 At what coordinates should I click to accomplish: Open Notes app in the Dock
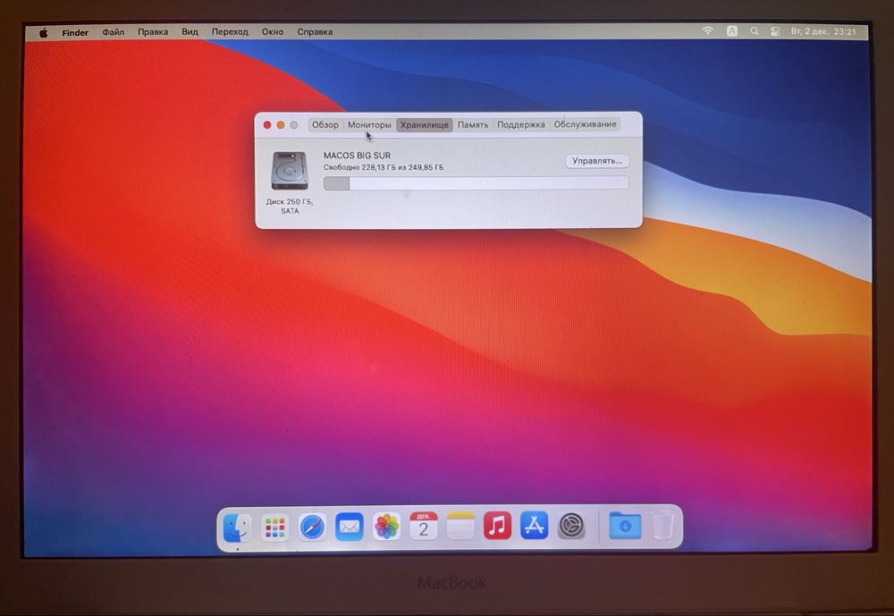coord(460,526)
